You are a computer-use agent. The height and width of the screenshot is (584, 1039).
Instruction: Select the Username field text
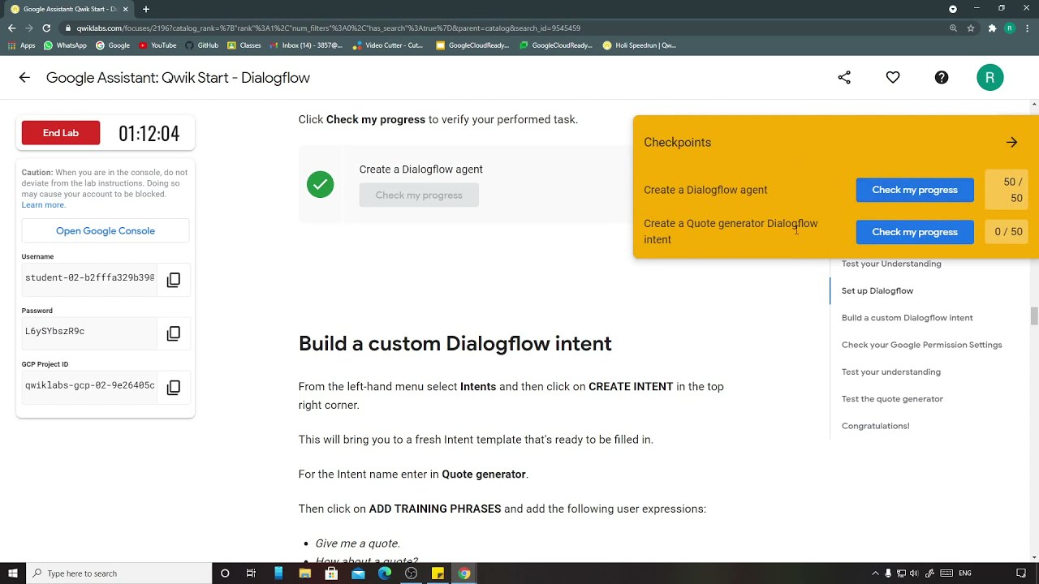click(x=89, y=278)
